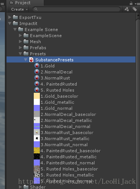Select 4. PaintedRusted_basecolor texture thumbnail
The width and height of the screenshot is (140, 189).
37,151
